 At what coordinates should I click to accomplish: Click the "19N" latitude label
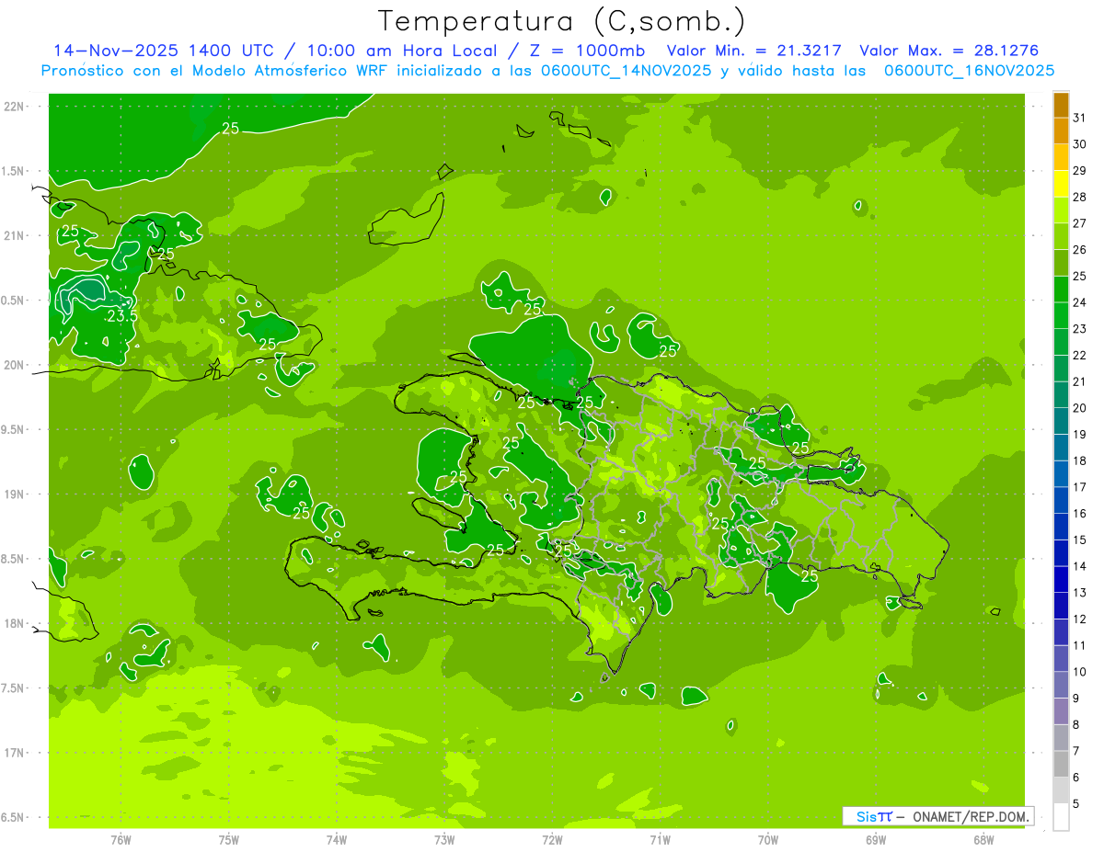coord(14,494)
